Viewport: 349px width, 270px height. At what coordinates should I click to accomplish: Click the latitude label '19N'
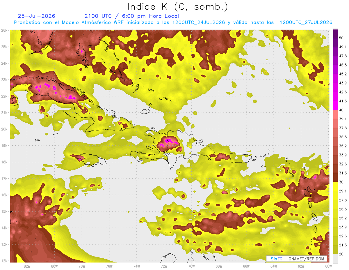4,146
